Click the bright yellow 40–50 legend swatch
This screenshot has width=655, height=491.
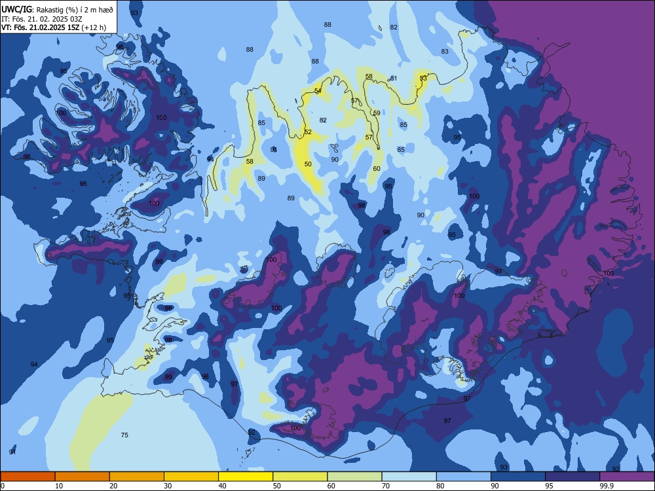coord(246,477)
